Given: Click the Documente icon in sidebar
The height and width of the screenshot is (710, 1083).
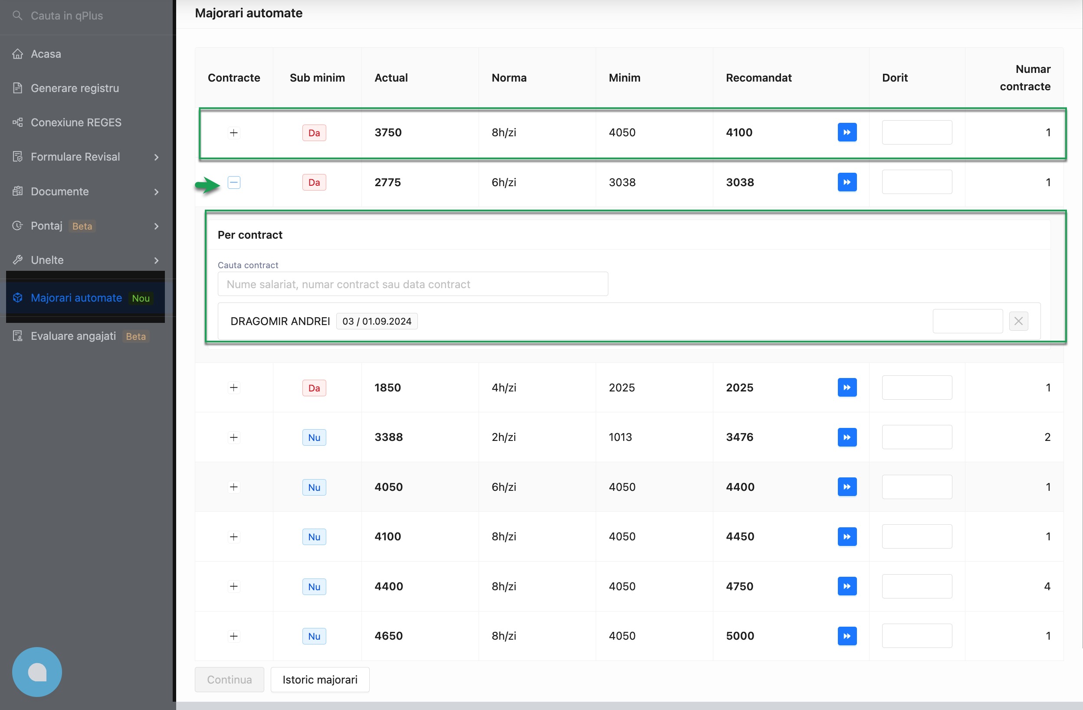Looking at the screenshot, I should [17, 191].
